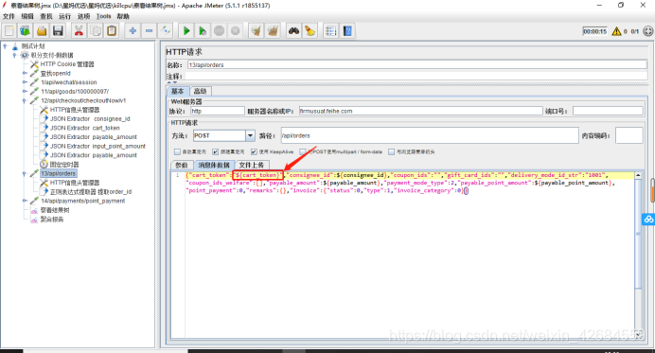Select 正则表达式提取器 提取order_id item
This screenshot has height=353, width=655.
(x=91, y=192)
